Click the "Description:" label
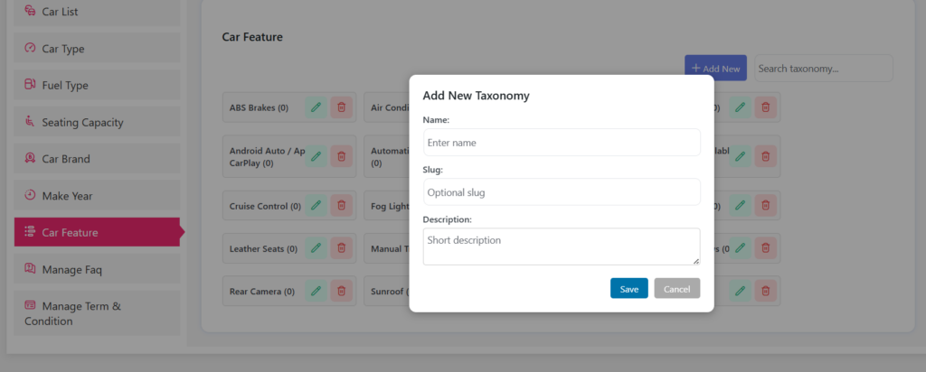The width and height of the screenshot is (926, 372). 447,219
